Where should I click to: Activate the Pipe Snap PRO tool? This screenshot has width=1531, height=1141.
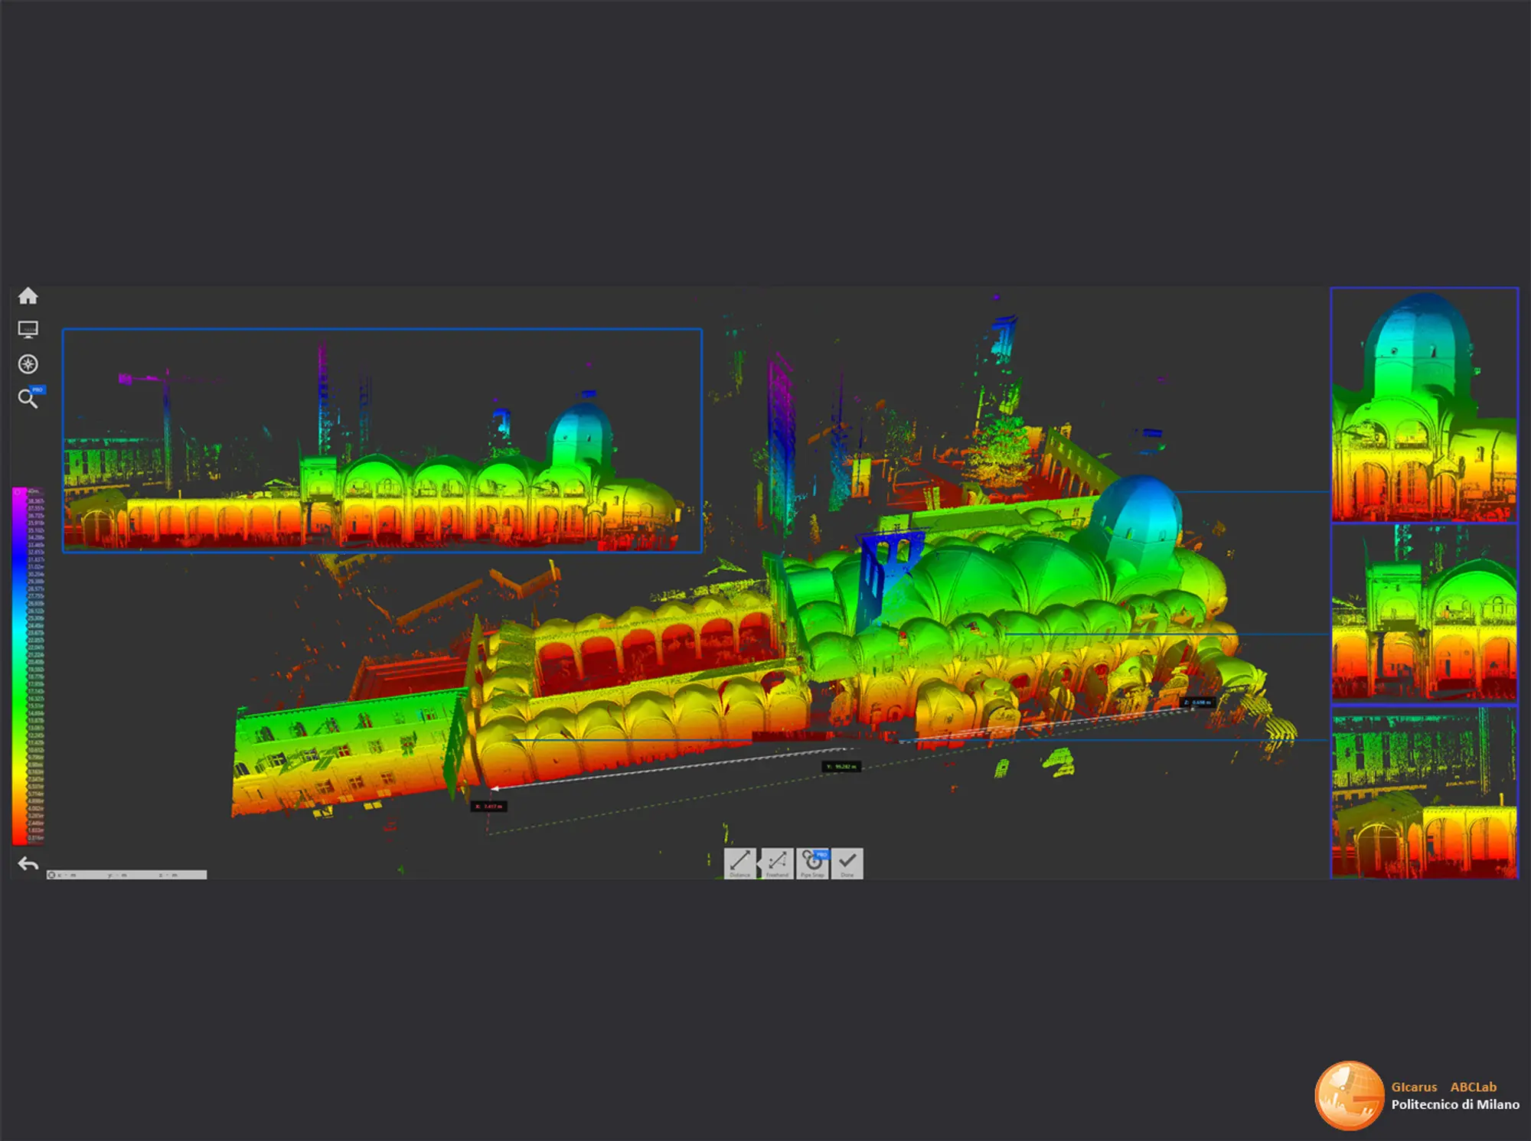pyautogui.click(x=812, y=863)
